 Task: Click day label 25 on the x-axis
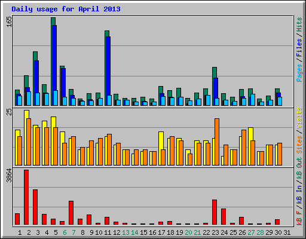pyautogui.click(x=233, y=232)
